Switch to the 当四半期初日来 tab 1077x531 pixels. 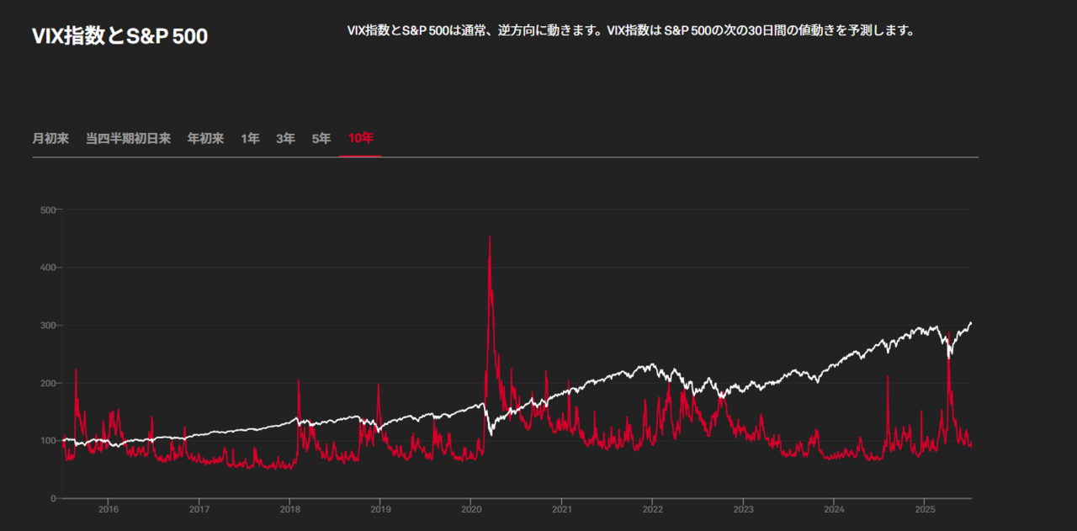tap(128, 139)
